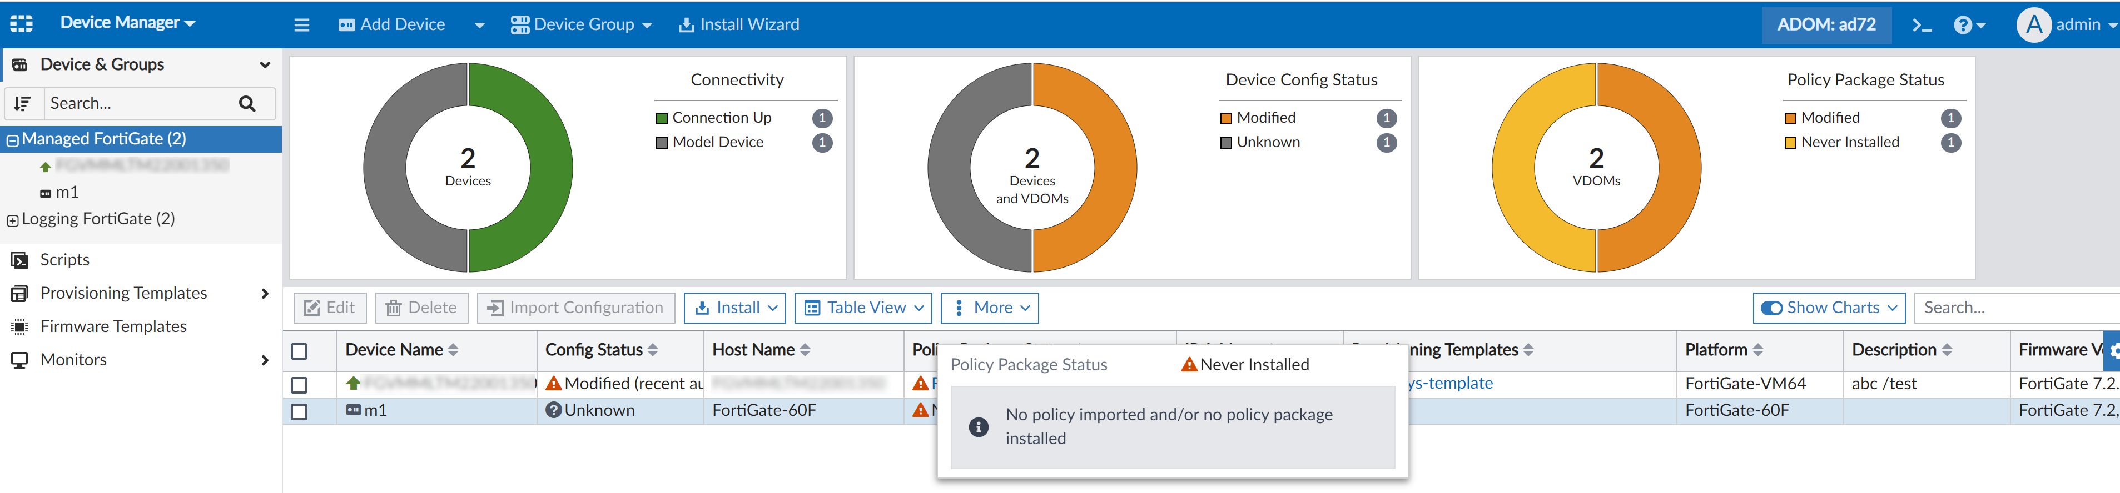
Task: Click the application grid icon
Action: tap(21, 23)
